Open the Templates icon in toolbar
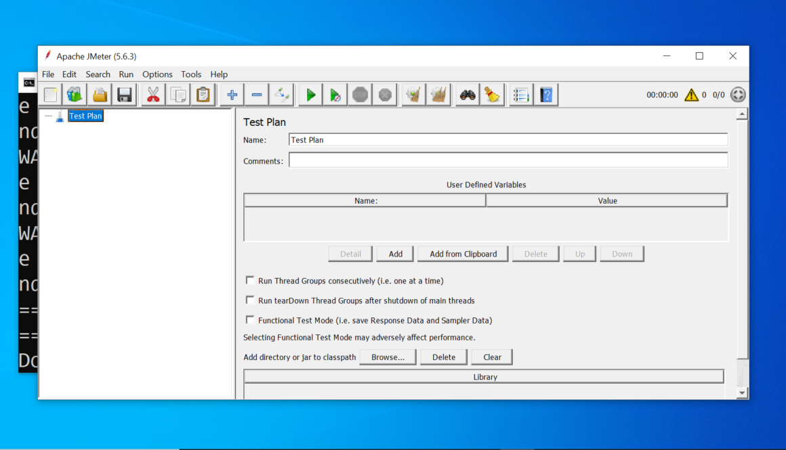 click(x=75, y=95)
